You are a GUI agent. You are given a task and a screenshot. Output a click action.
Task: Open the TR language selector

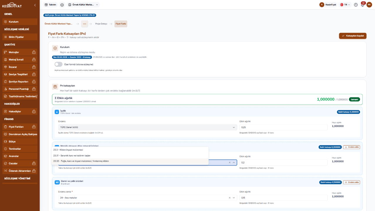(345, 5)
